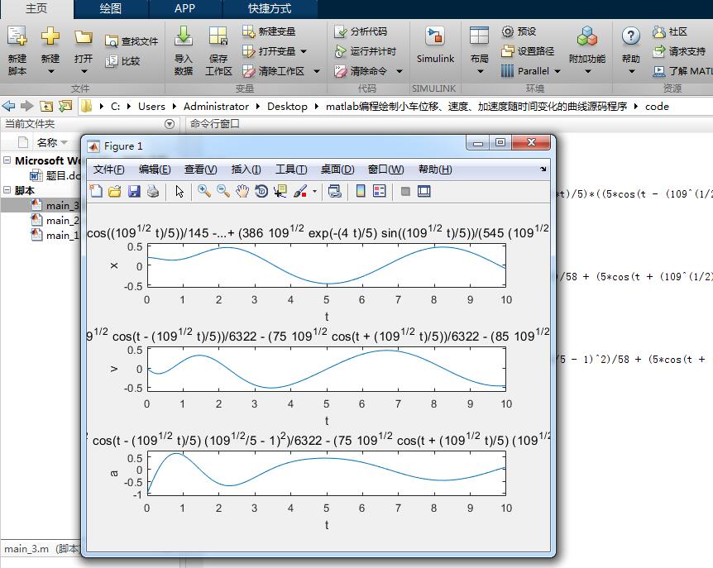Open Desktop (桌面D) menu in Figure 1
The height and width of the screenshot is (568, 713).
(x=337, y=169)
